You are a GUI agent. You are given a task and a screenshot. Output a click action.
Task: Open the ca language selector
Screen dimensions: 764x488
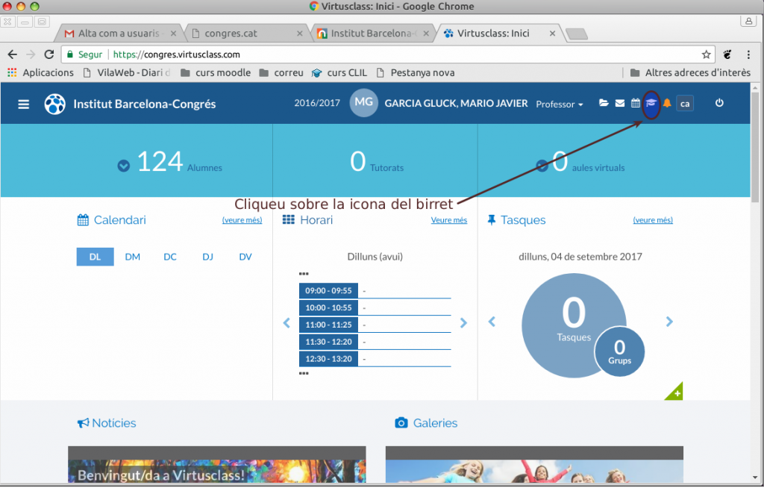pyautogui.click(x=685, y=104)
